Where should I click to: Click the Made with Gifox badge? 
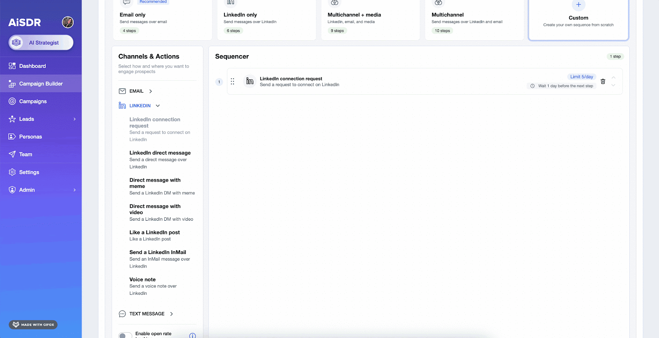pos(33,324)
